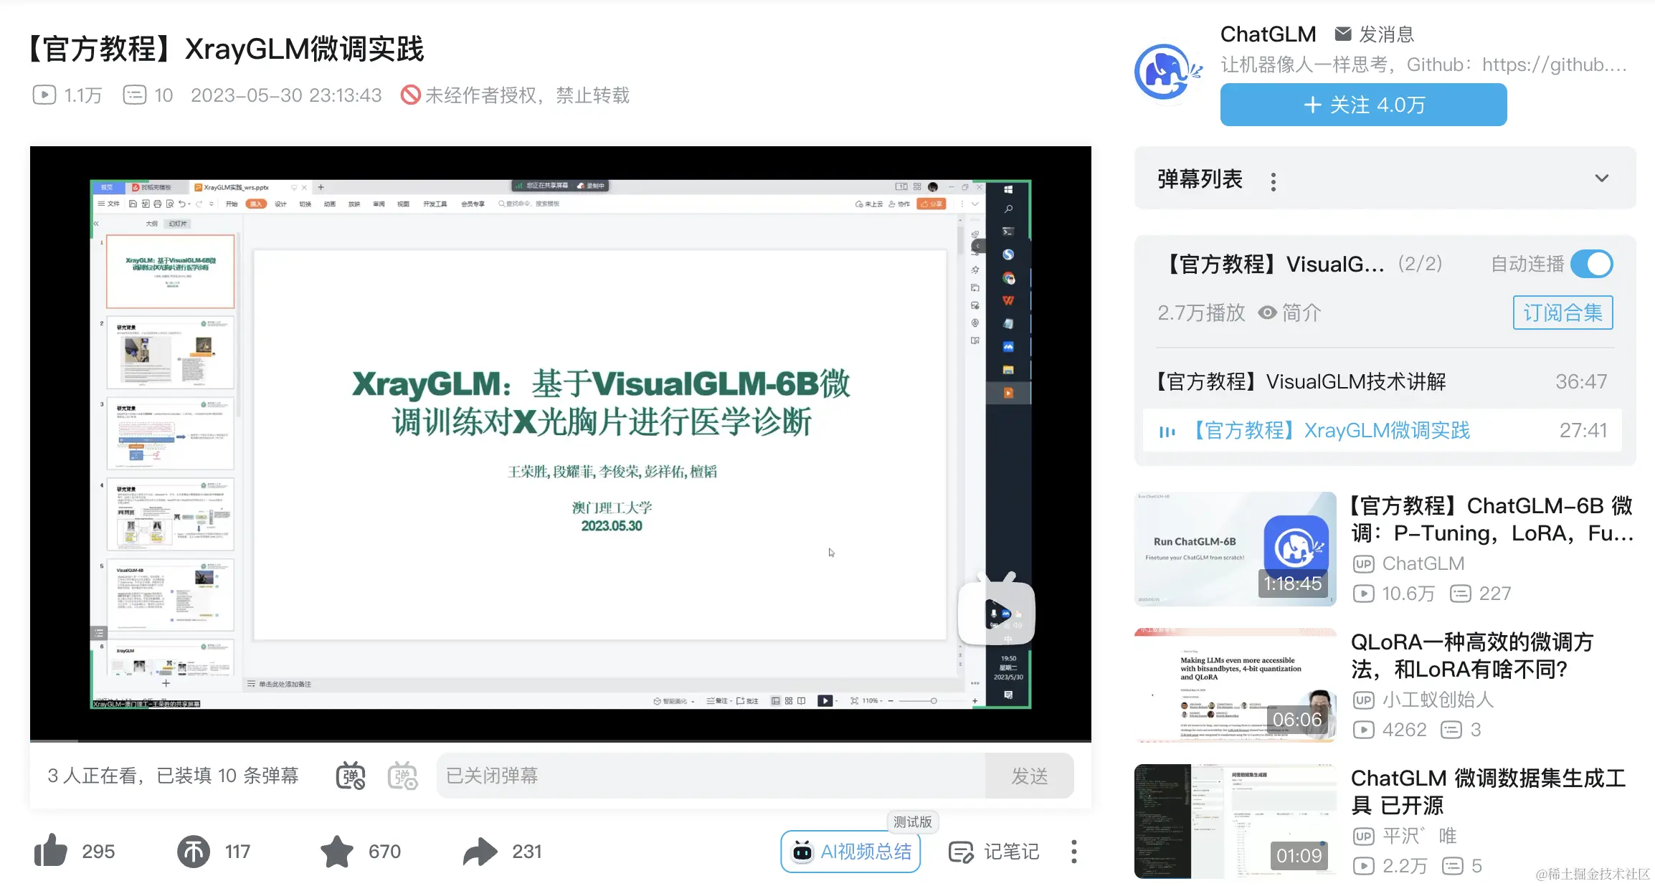This screenshot has width=1655, height=886.
Task: Click the coin donate icon
Action: point(194,851)
